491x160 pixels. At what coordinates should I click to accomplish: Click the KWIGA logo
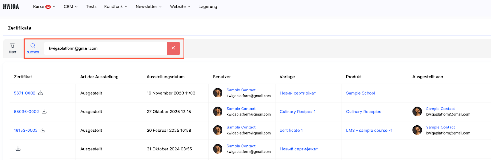pos(11,6)
